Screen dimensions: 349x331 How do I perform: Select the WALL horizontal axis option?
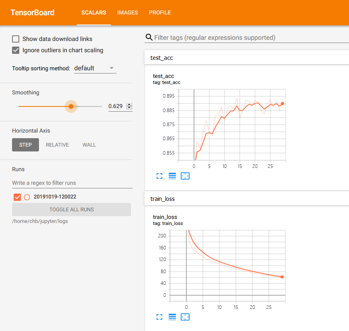pos(89,145)
